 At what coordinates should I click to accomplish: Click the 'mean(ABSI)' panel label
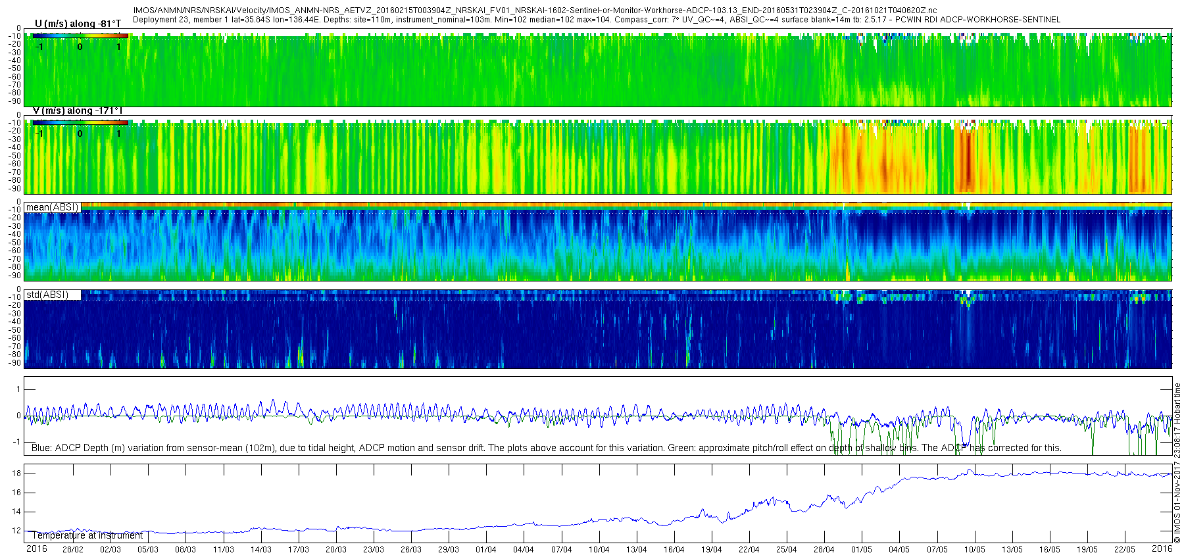(x=52, y=207)
